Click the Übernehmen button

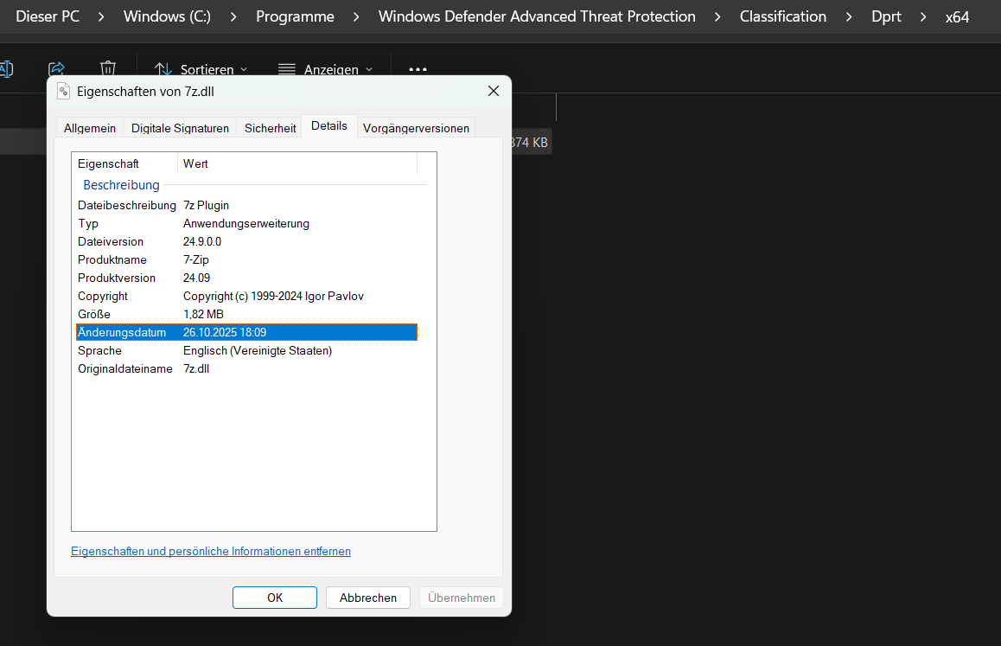pos(462,598)
